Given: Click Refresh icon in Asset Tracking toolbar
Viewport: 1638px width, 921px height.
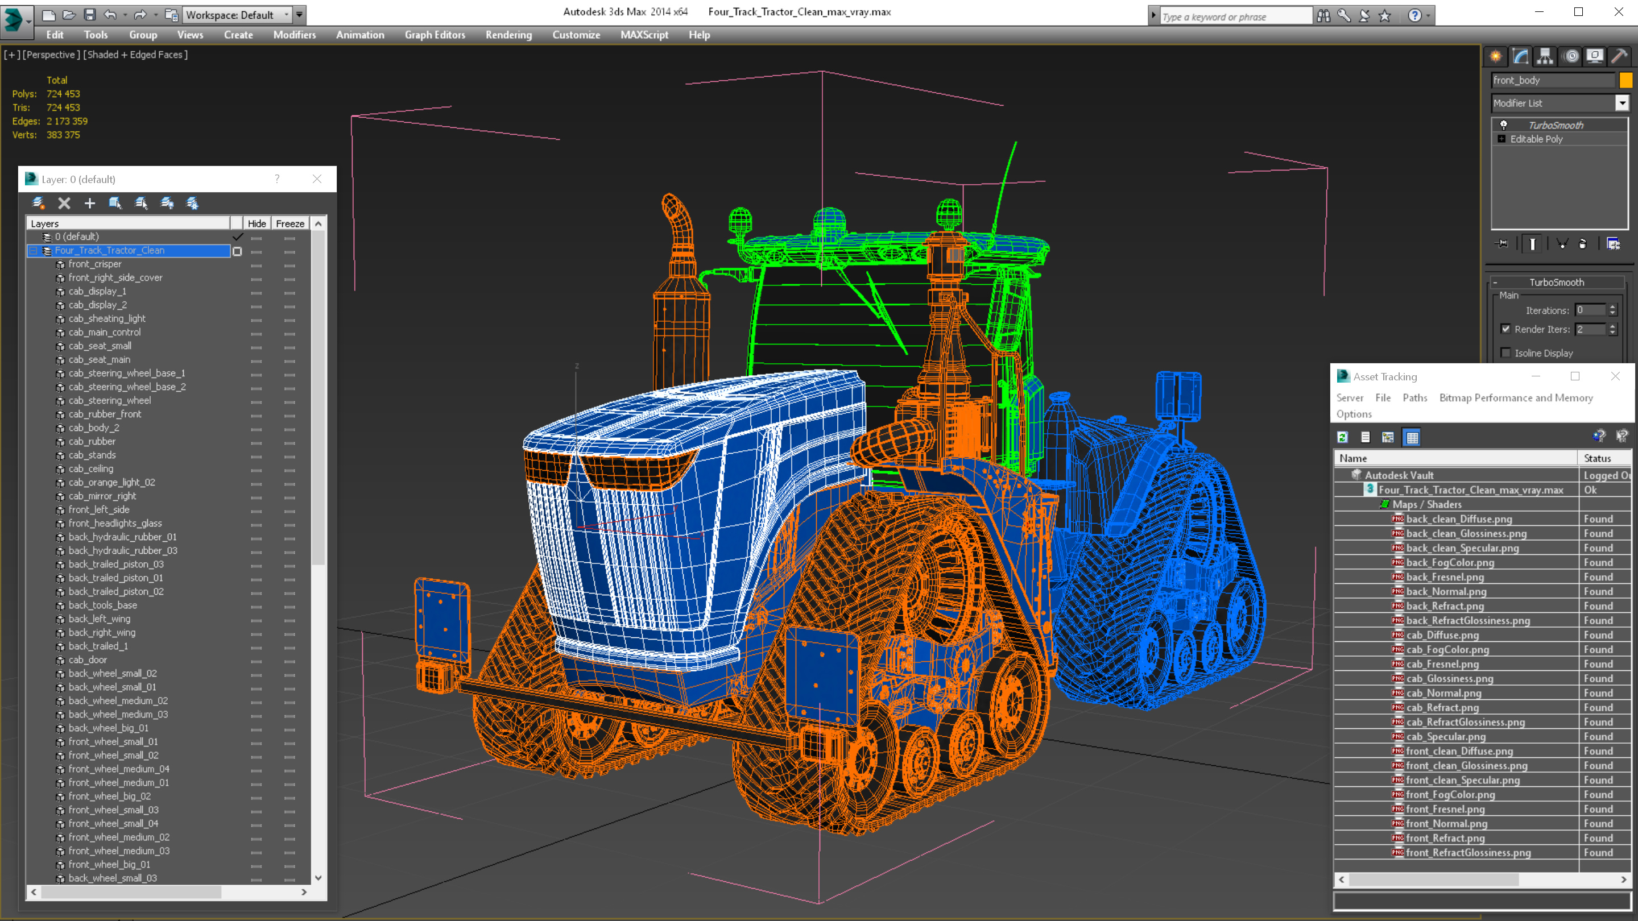Looking at the screenshot, I should point(1342,437).
